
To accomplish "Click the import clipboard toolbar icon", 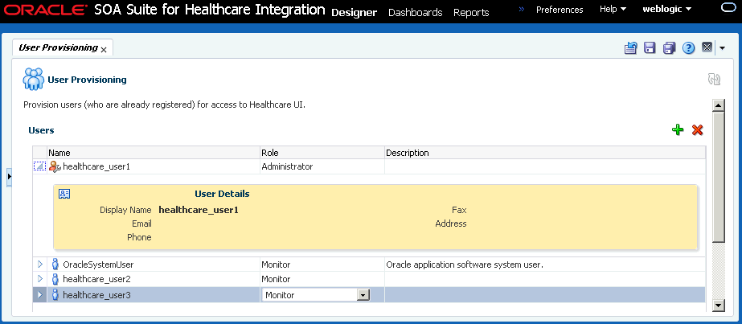I will (631, 47).
